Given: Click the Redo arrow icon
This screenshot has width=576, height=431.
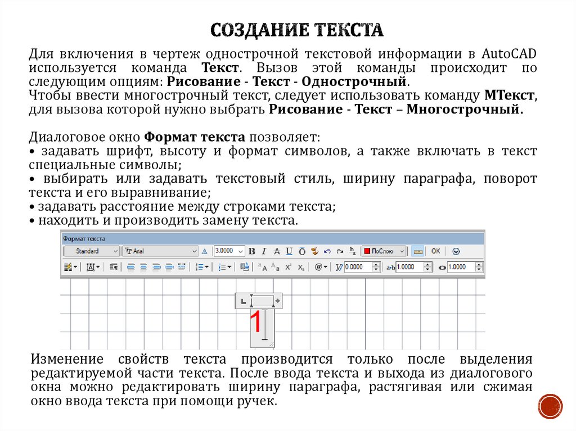Looking at the screenshot, I should click(339, 251).
